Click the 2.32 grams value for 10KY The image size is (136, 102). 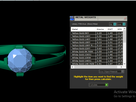(99, 36)
